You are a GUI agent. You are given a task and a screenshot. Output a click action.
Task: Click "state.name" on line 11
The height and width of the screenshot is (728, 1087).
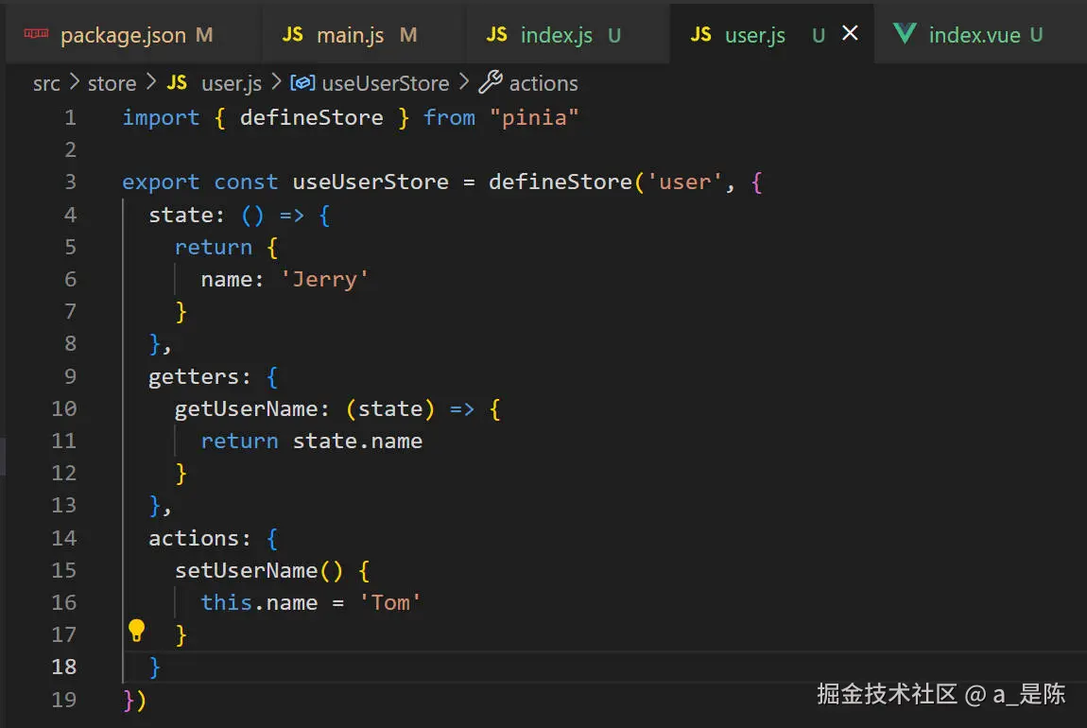(357, 441)
